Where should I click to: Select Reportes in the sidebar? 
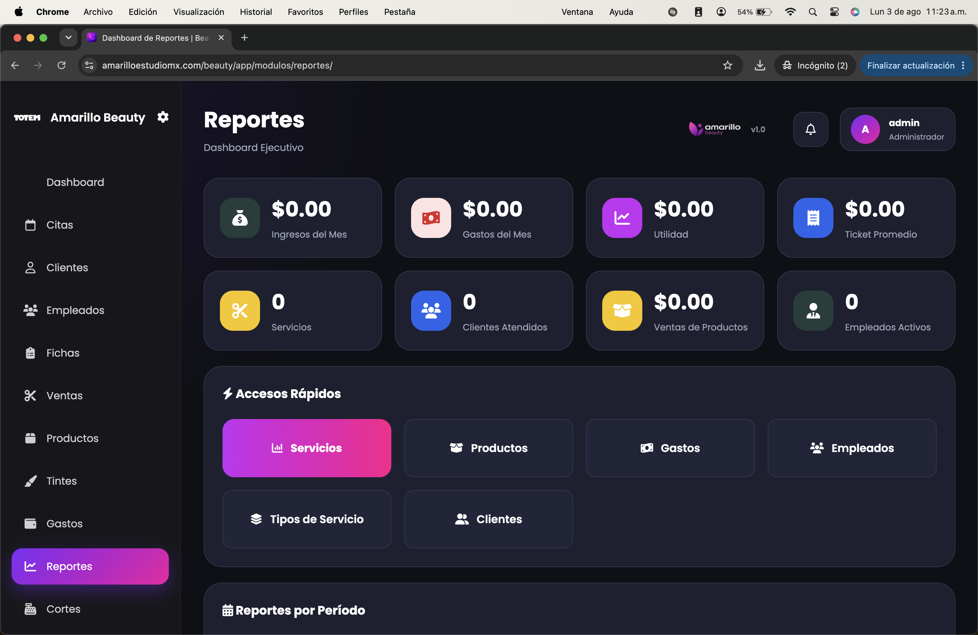[x=90, y=566]
